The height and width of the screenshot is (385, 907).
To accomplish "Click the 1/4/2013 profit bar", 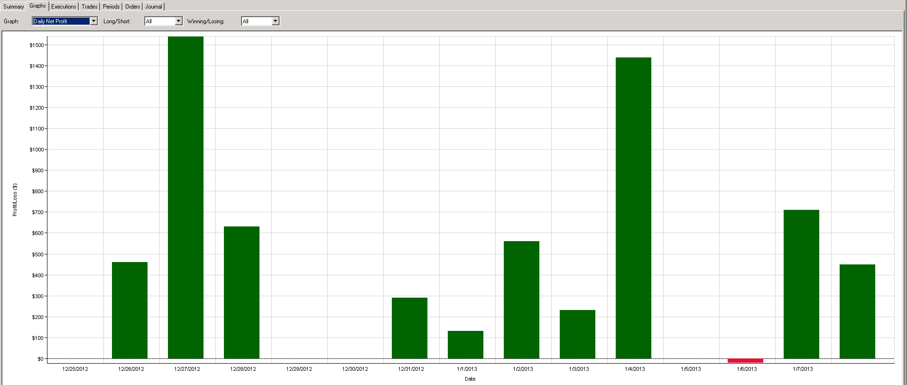I will [x=633, y=208].
